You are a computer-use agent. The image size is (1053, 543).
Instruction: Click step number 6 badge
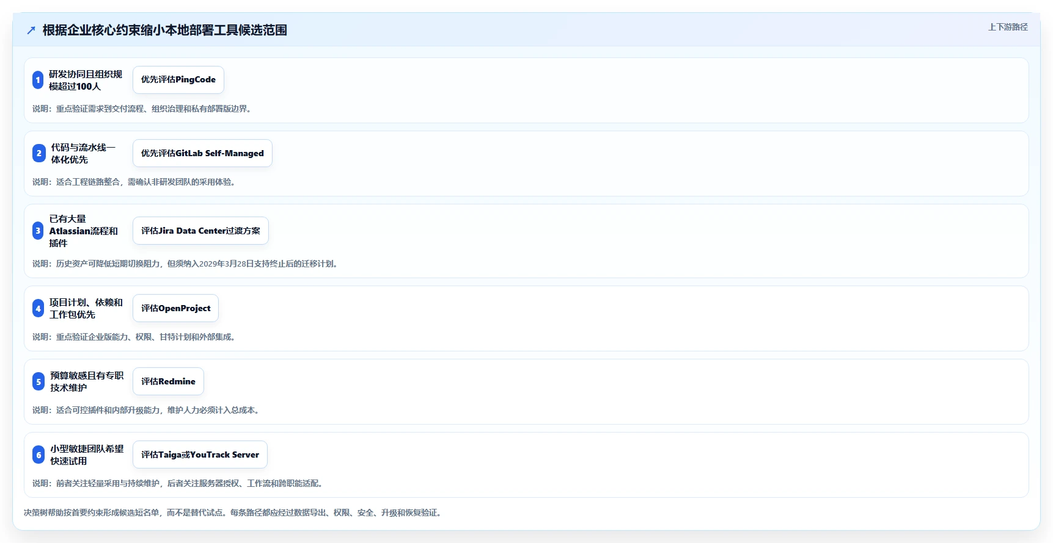click(39, 455)
